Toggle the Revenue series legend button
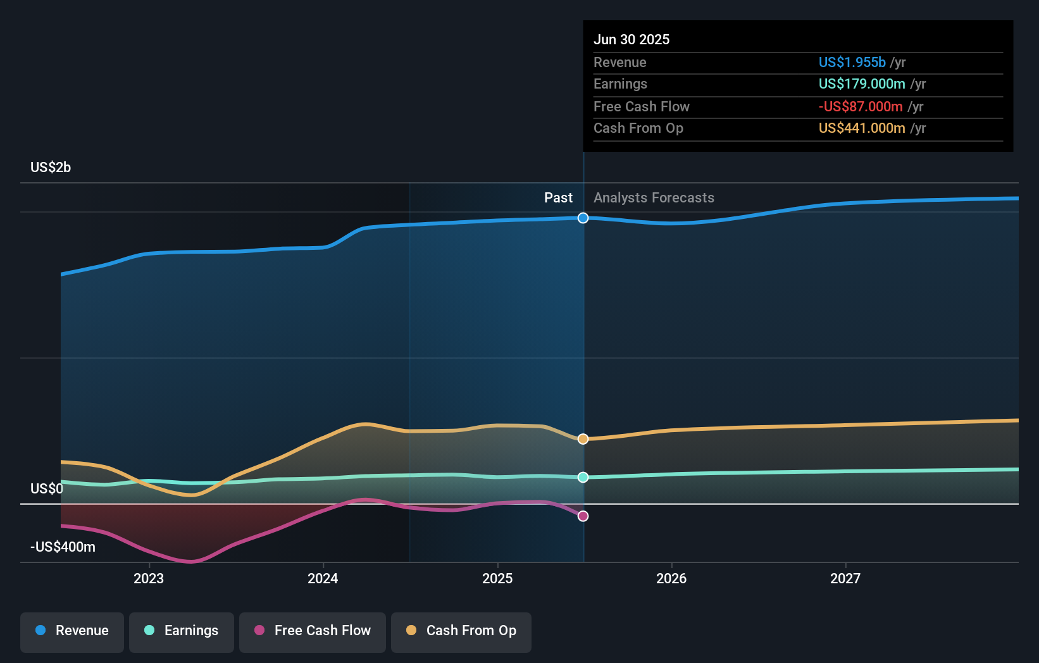The height and width of the screenshot is (663, 1039). coord(72,632)
